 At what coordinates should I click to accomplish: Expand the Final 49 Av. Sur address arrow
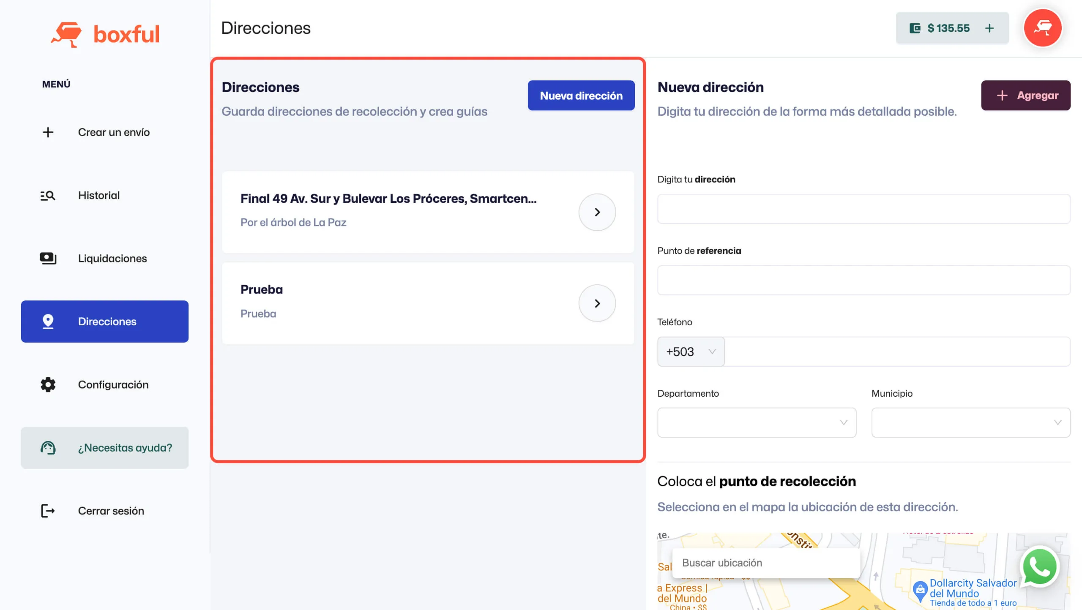pyautogui.click(x=597, y=212)
